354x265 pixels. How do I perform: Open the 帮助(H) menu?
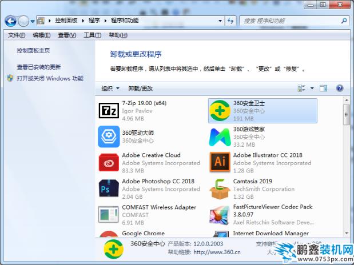[x=118, y=35]
